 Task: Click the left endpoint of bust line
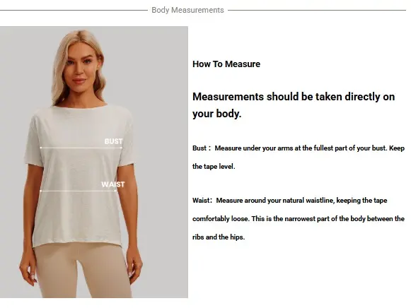click(x=40, y=148)
